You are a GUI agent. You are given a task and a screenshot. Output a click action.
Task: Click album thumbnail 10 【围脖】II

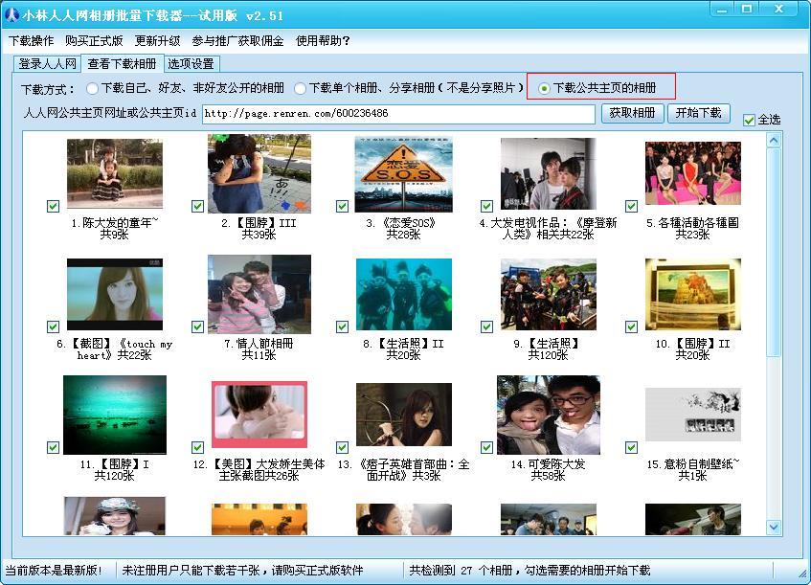point(692,294)
